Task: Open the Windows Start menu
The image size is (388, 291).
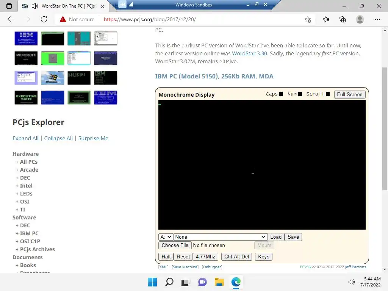Action: click(152, 282)
